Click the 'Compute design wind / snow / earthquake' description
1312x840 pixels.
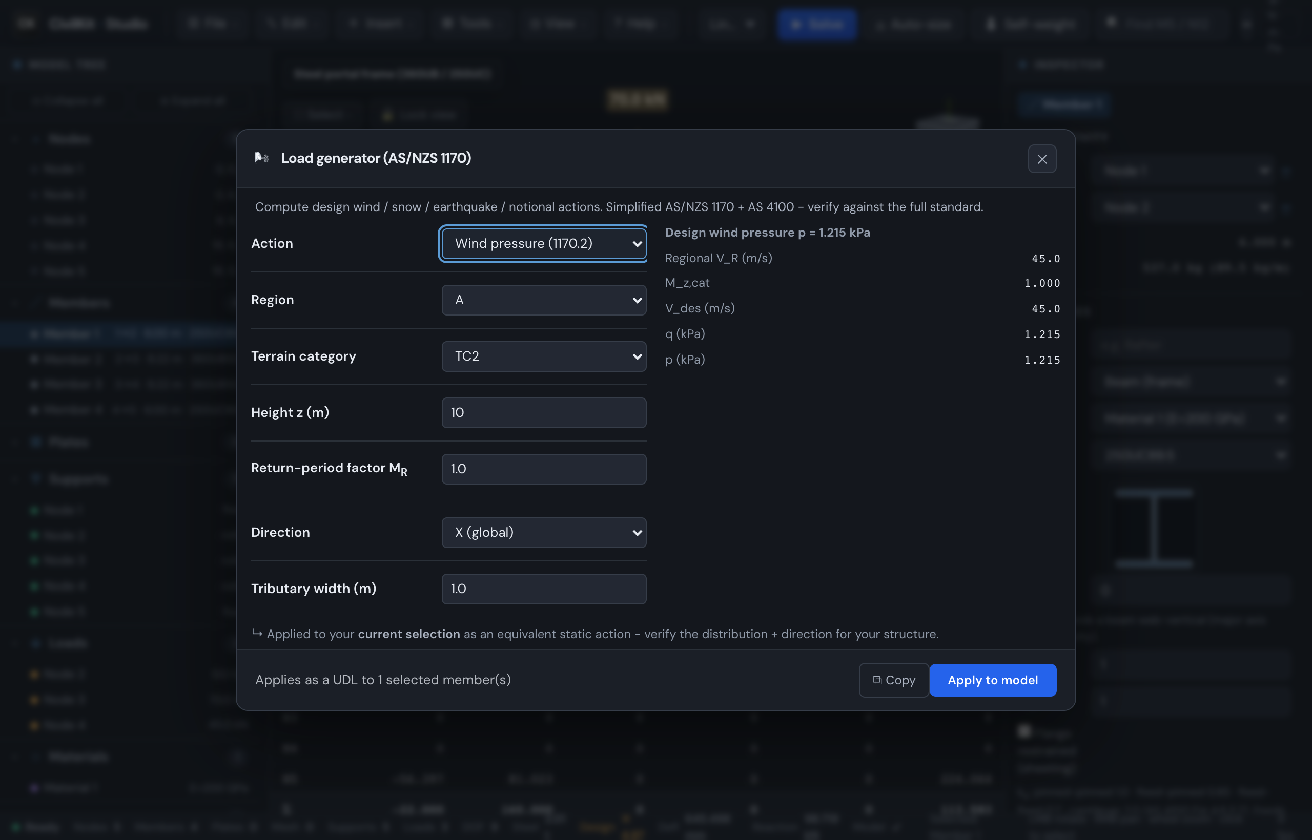click(x=619, y=207)
